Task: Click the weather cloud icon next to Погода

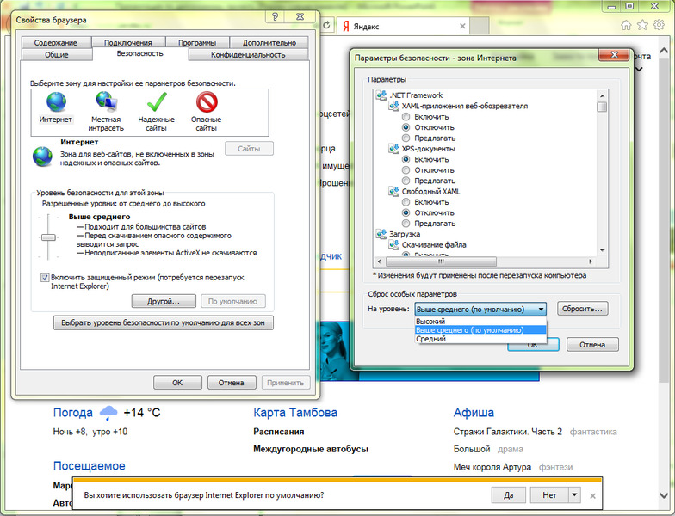Action: pyautogui.click(x=108, y=413)
